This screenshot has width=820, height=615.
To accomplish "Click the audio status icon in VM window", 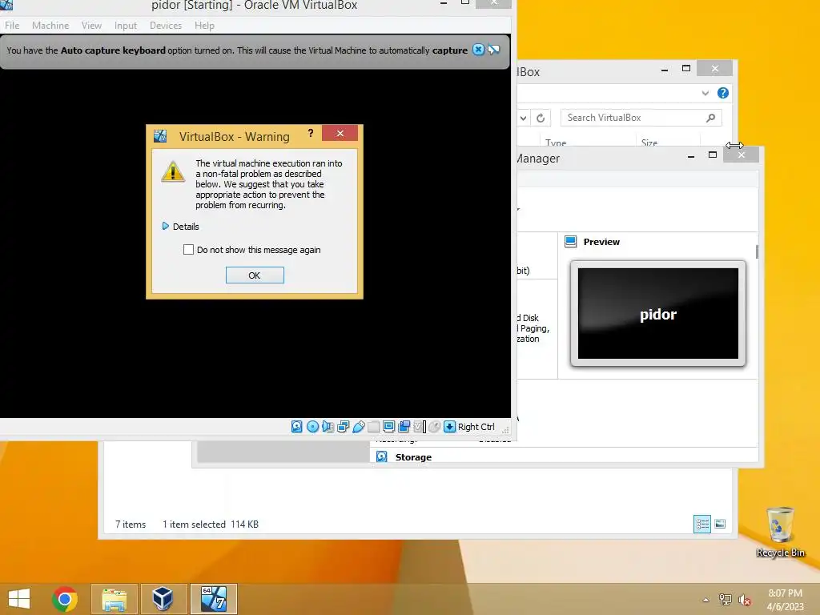I will [x=328, y=427].
